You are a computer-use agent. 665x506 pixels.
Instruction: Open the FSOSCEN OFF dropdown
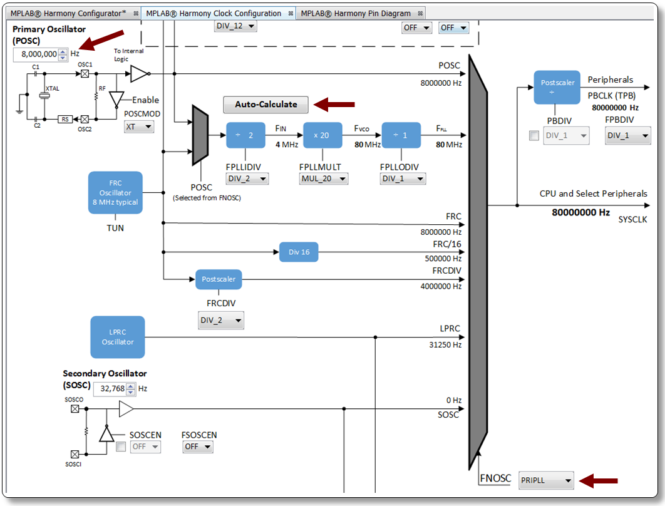198,447
